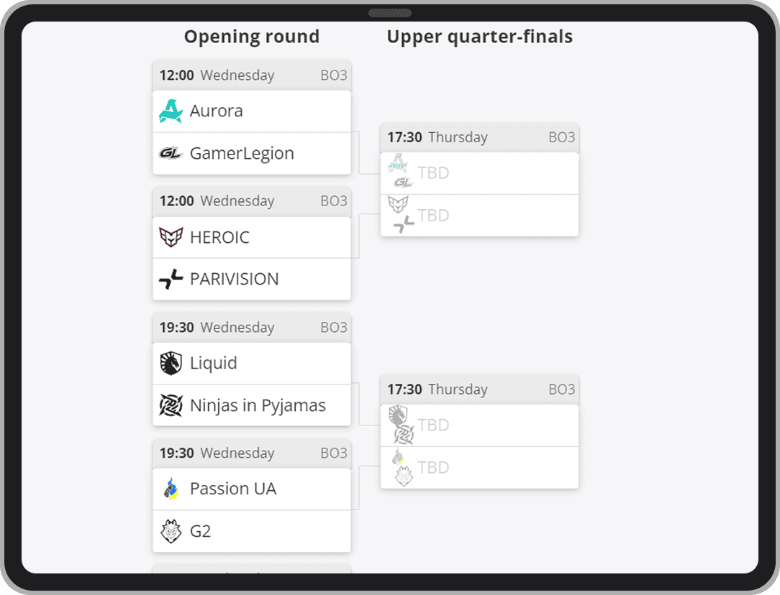The height and width of the screenshot is (595, 780).
Task: Click TBD slot with Passion UA/G2 logos
Action: (x=479, y=467)
